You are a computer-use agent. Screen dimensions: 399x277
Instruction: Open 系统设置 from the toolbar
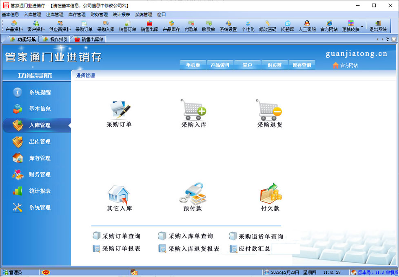pos(228,26)
